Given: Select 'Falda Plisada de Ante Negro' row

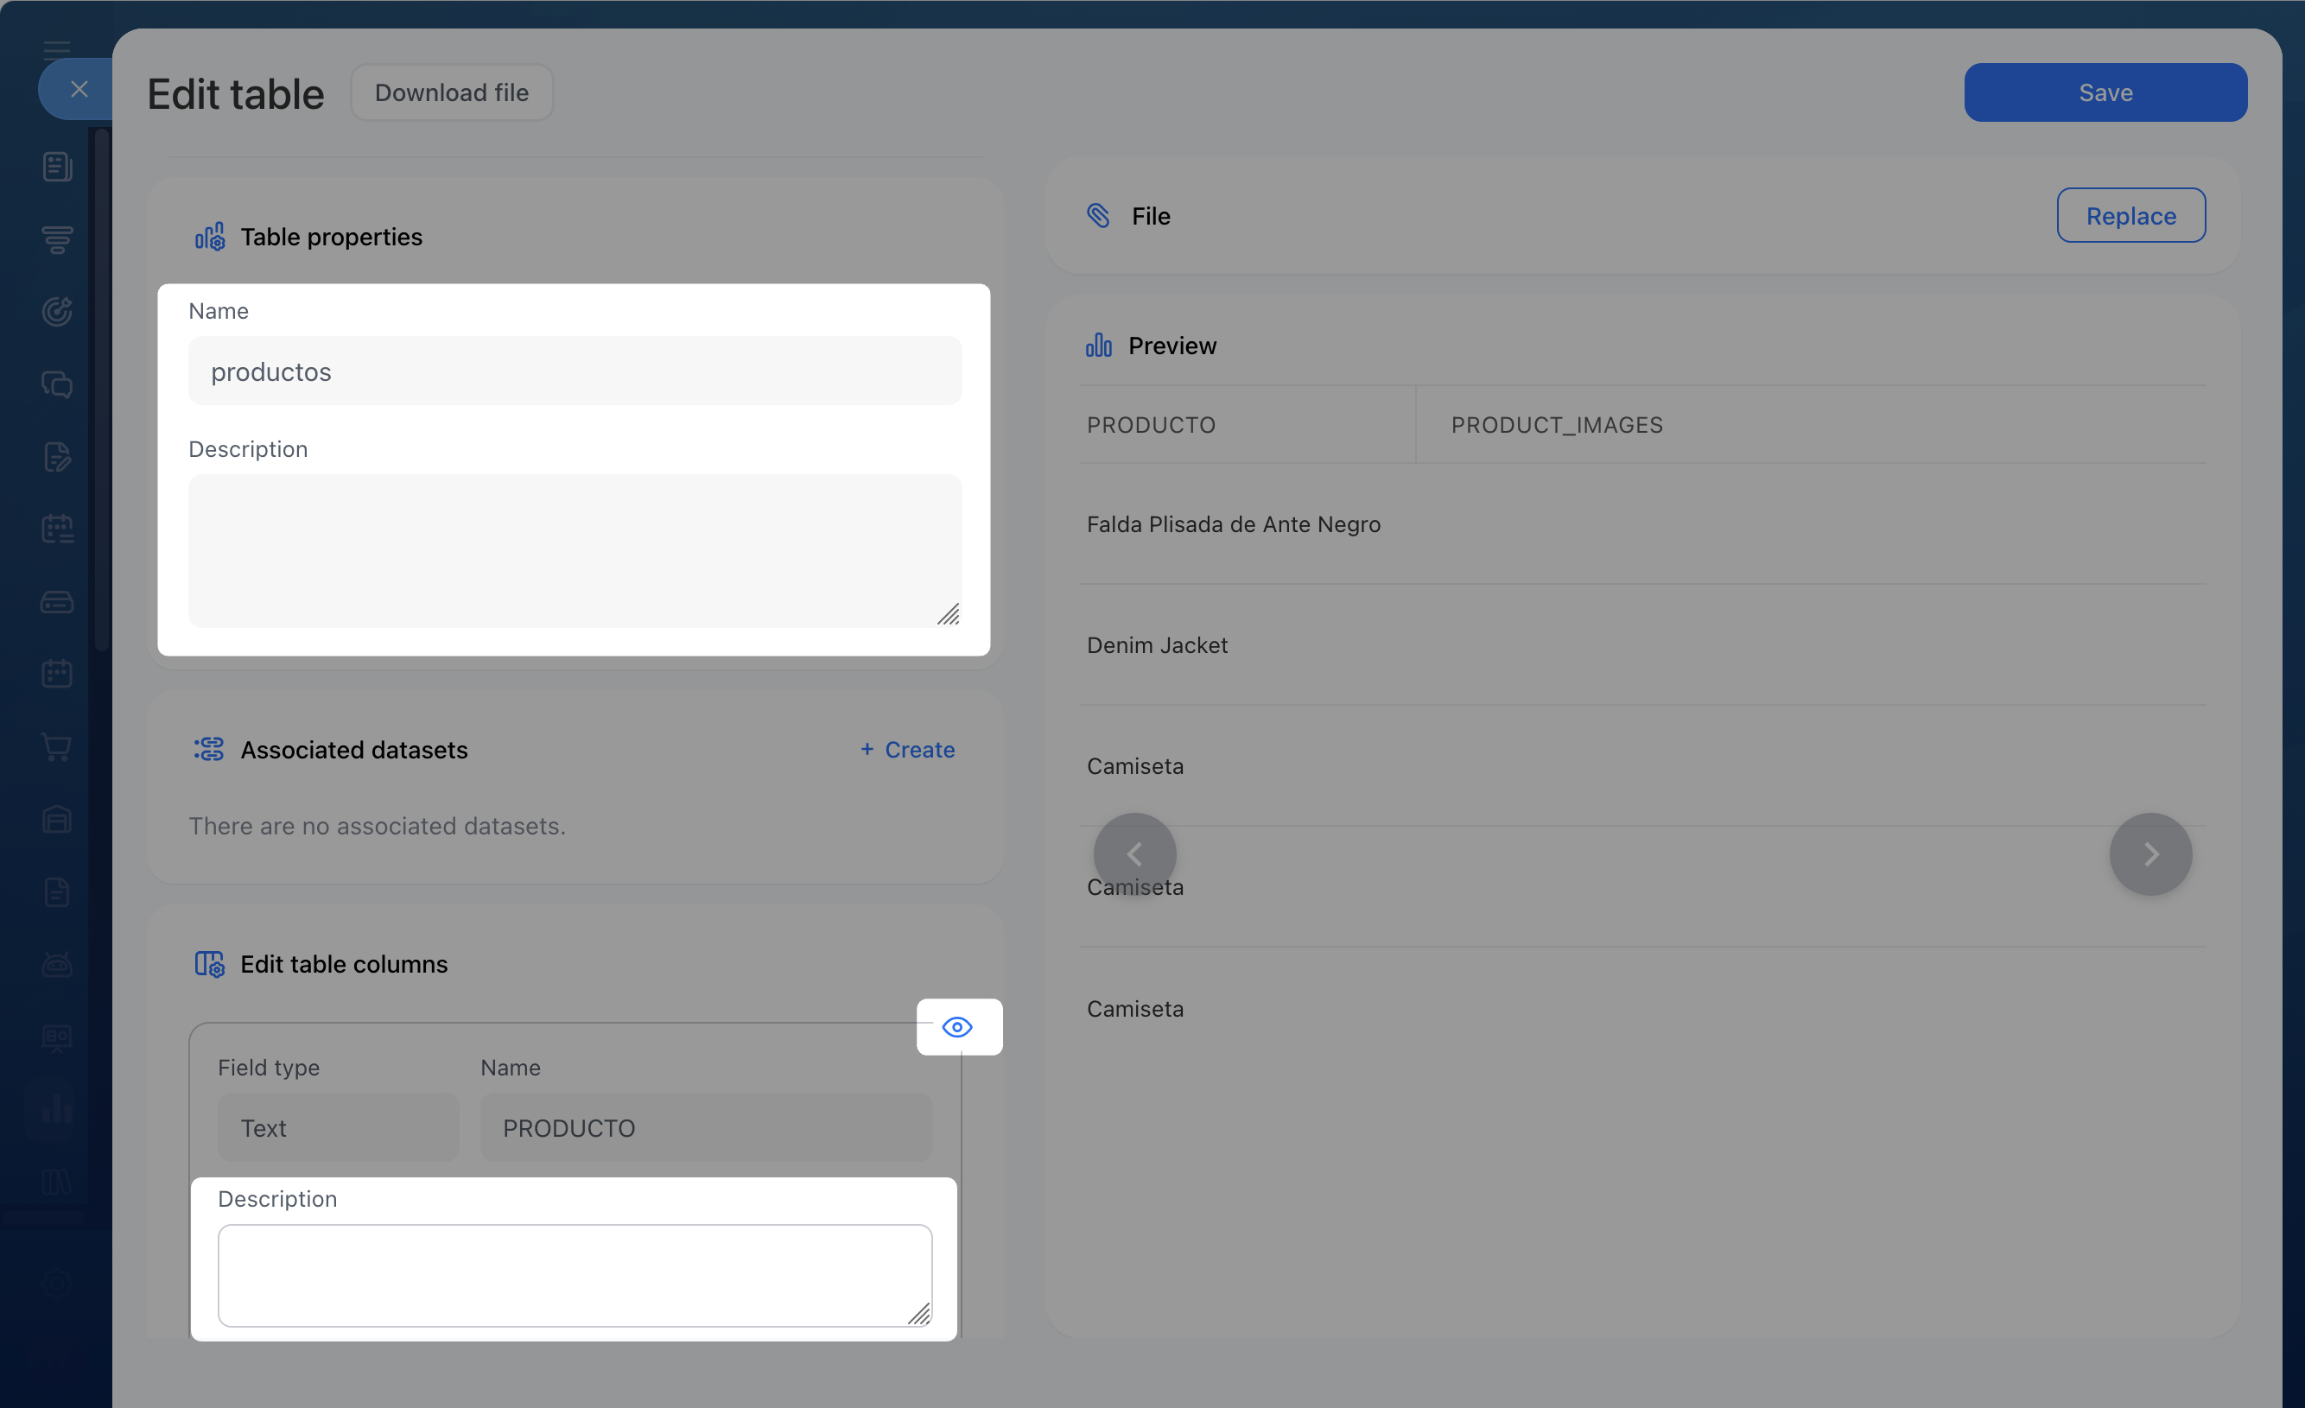Looking at the screenshot, I should (1642, 524).
